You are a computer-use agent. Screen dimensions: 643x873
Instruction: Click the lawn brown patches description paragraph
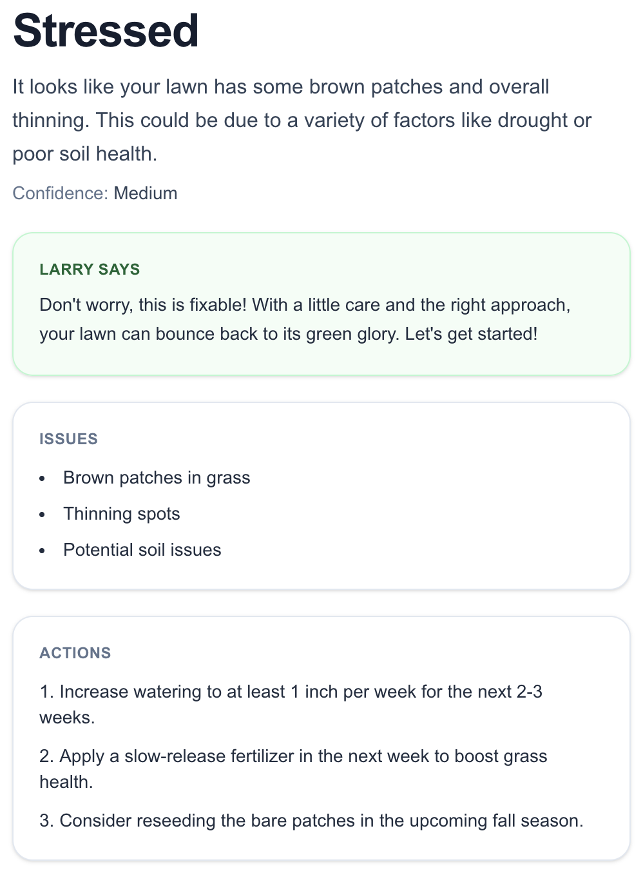point(302,120)
